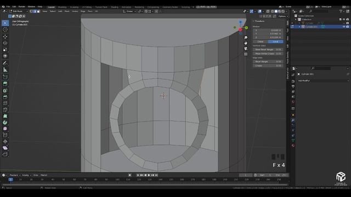Screen dimensions: 351x197
Task: Open the Mesh menu in viewport header
Action: pyautogui.click(x=67, y=11)
